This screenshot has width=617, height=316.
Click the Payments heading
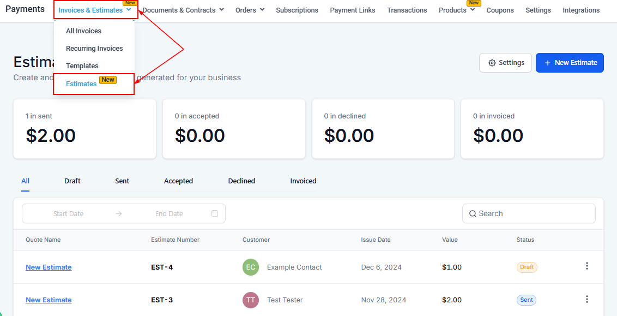click(25, 9)
